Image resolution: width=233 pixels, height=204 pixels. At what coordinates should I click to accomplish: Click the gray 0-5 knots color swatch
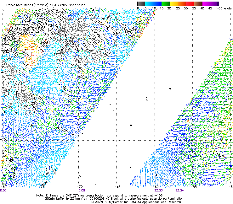(141, 4)
